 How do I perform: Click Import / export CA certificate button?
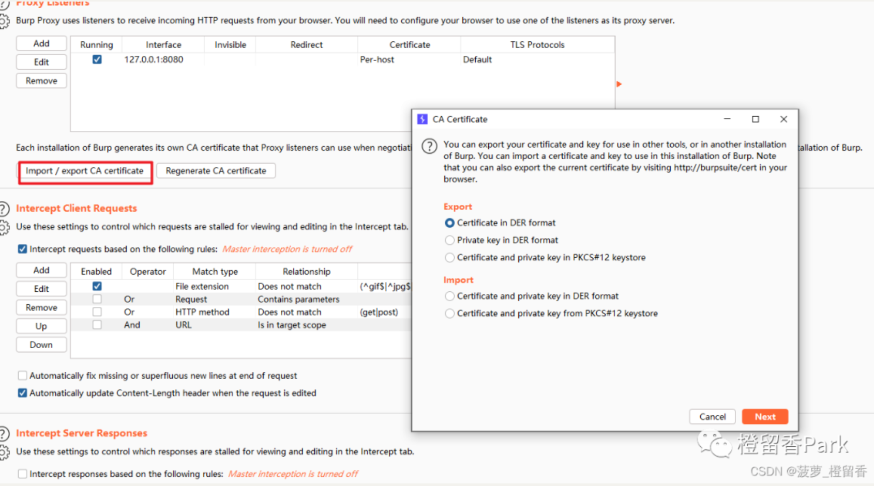(x=85, y=171)
